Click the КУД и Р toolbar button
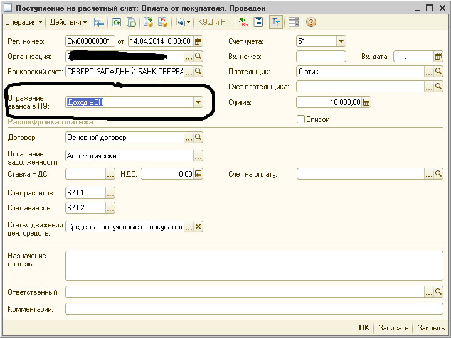451x338 pixels. tap(215, 22)
